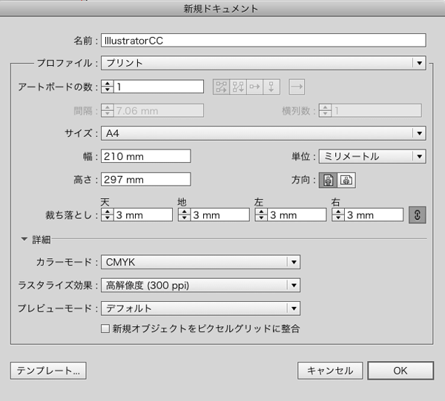Open the プロファイル dropdown
The image size is (445, 401).
pos(263,63)
